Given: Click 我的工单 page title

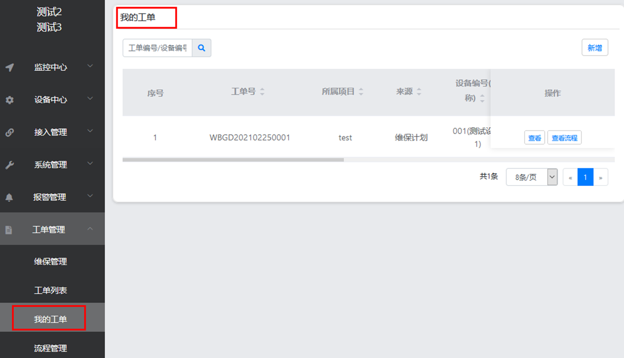Looking at the screenshot, I should point(138,18).
